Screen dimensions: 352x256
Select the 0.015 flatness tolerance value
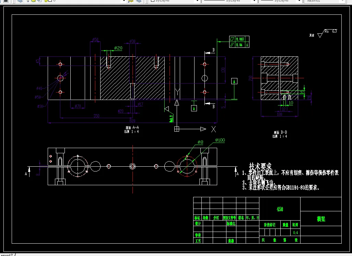[240, 39]
